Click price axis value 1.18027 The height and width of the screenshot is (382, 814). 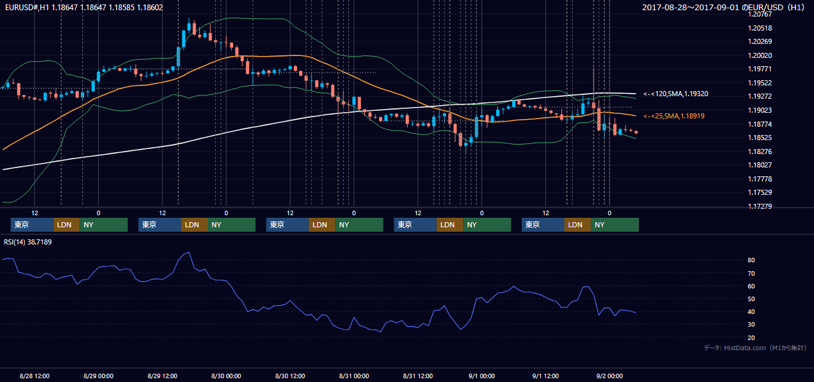760,166
